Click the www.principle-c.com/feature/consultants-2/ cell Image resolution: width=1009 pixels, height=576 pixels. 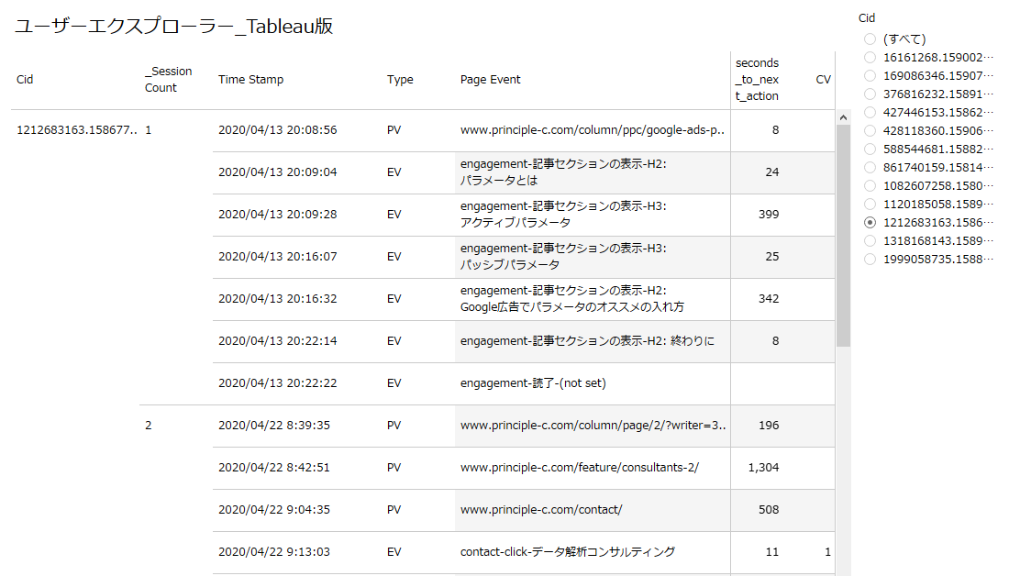579,468
